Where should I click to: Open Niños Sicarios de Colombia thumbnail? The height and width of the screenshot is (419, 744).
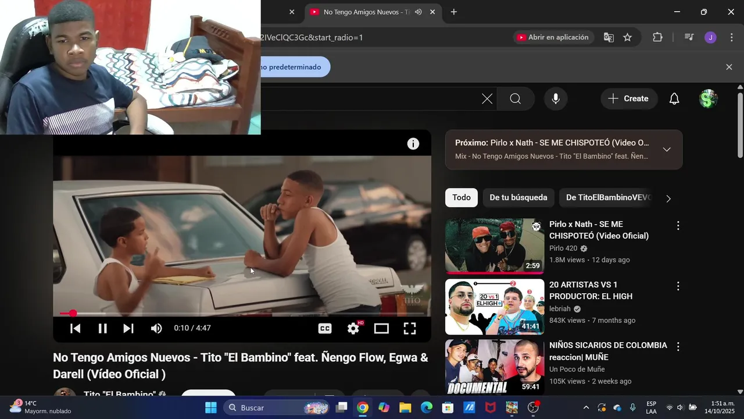point(495,367)
